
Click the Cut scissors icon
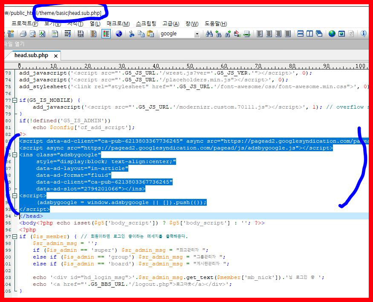[132, 34]
